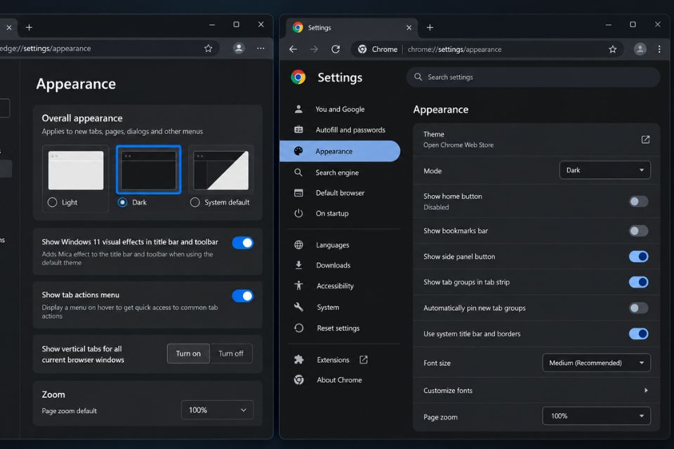The image size is (674, 449).
Task: Click Turn on for vertical tabs
Action: point(188,354)
